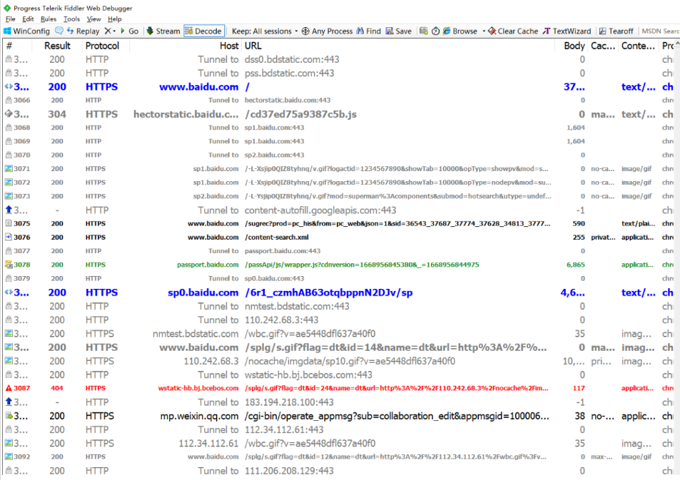680x480 pixels.
Task: Click the red warning icon of session 3087
Action: point(9,388)
